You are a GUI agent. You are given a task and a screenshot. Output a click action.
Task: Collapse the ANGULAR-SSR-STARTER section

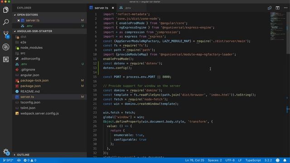50,31
